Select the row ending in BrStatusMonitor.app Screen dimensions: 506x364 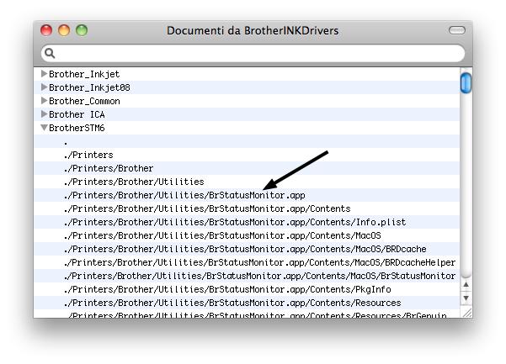pyautogui.click(x=247, y=195)
